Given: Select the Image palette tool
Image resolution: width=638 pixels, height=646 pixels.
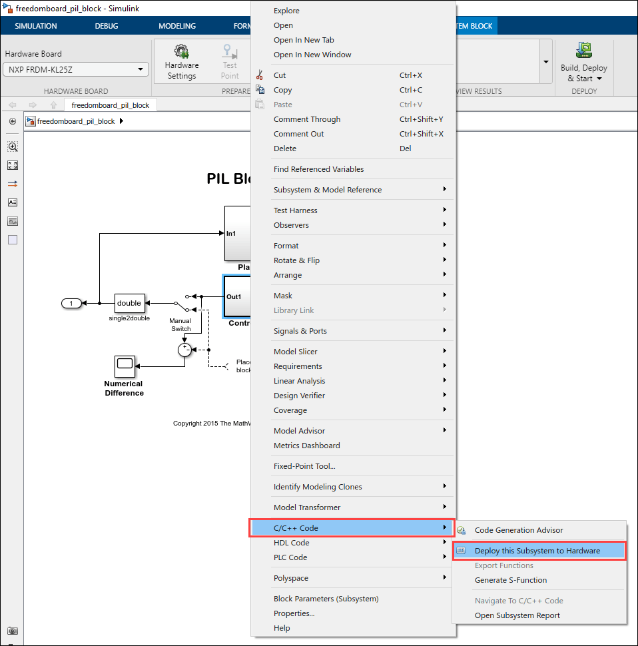Looking at the screenshot, I should coord(13,221).
